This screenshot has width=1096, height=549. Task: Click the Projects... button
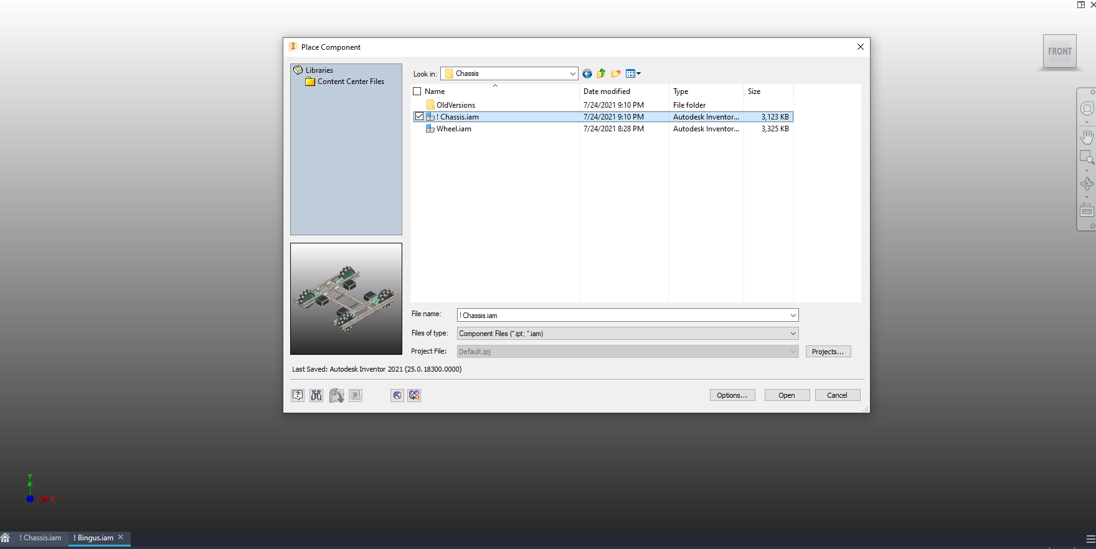point(828,352)
